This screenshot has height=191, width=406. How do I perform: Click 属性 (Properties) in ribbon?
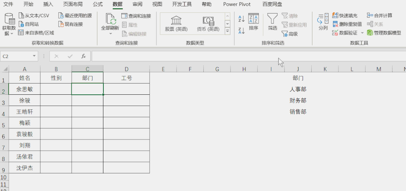(x=130, y=25)
